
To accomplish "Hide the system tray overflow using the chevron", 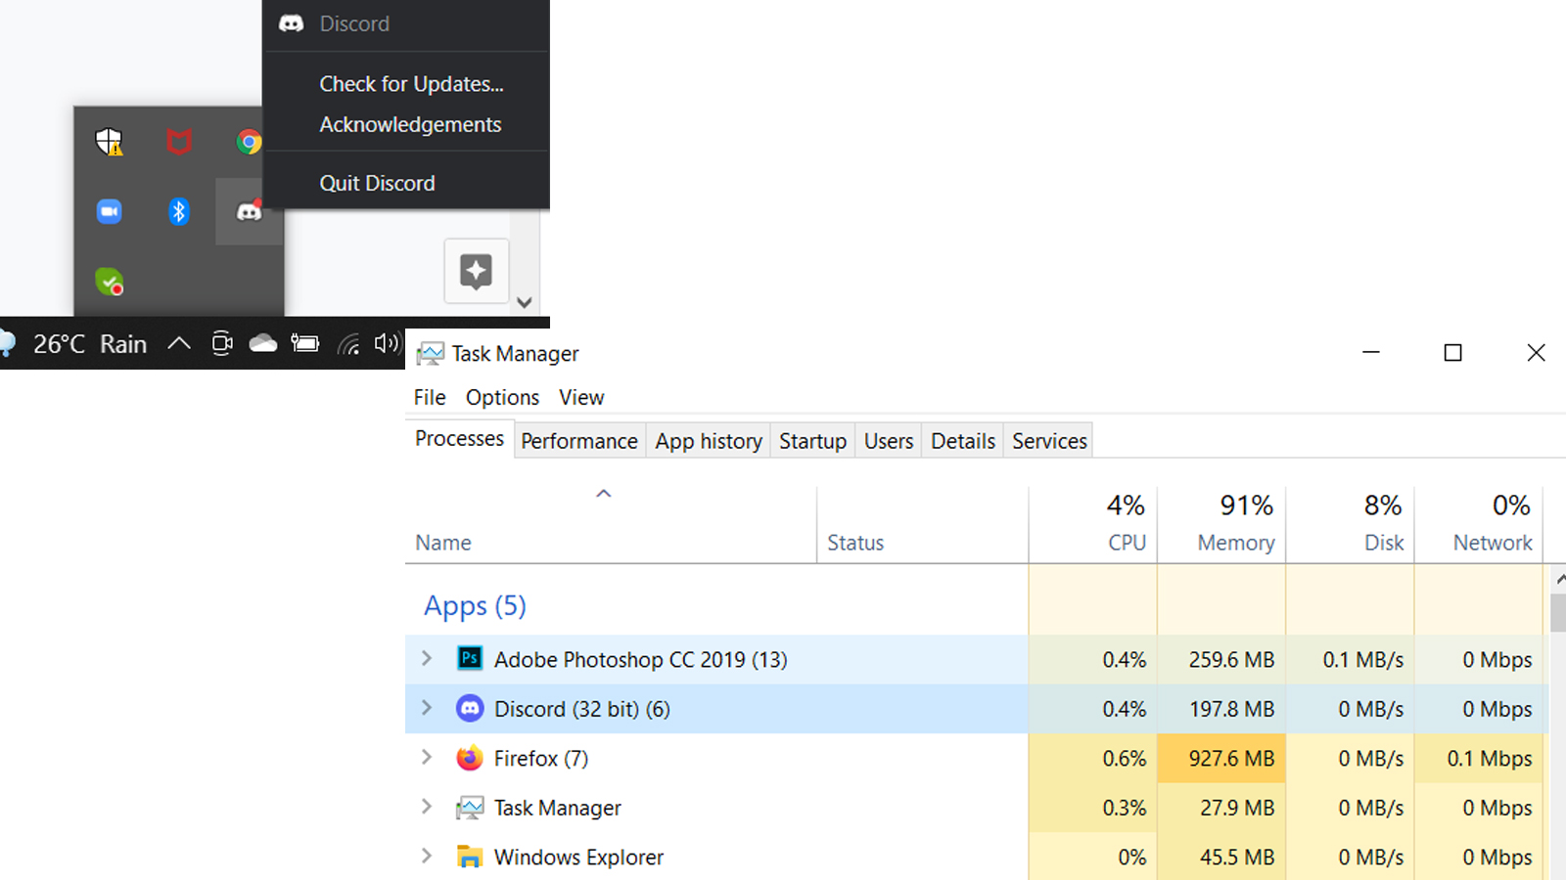I will (179, 343).
